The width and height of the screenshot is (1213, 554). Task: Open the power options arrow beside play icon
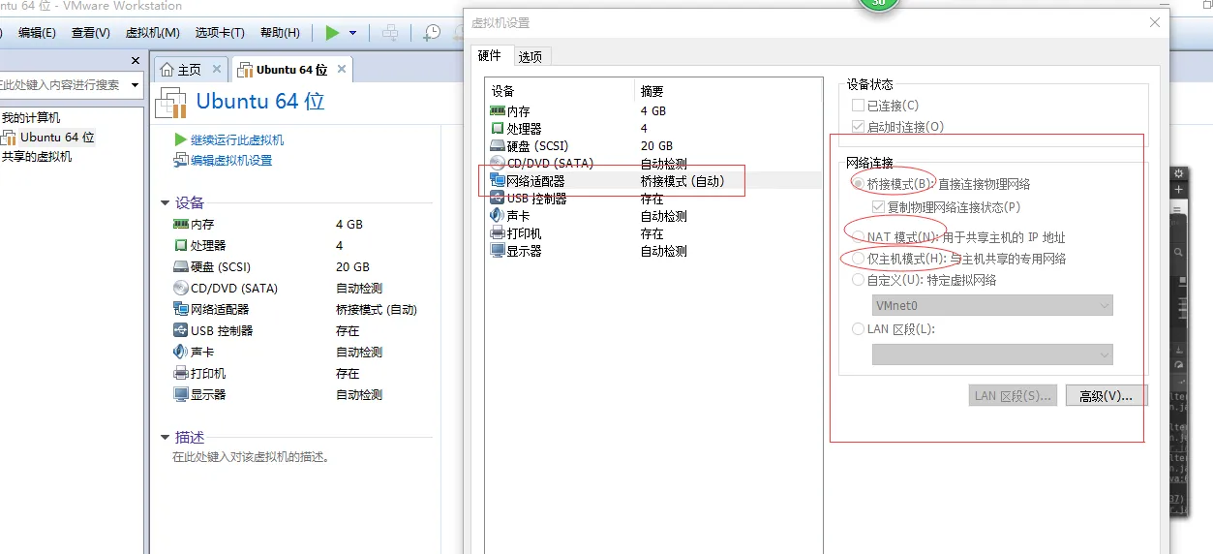tap(352, 33)
